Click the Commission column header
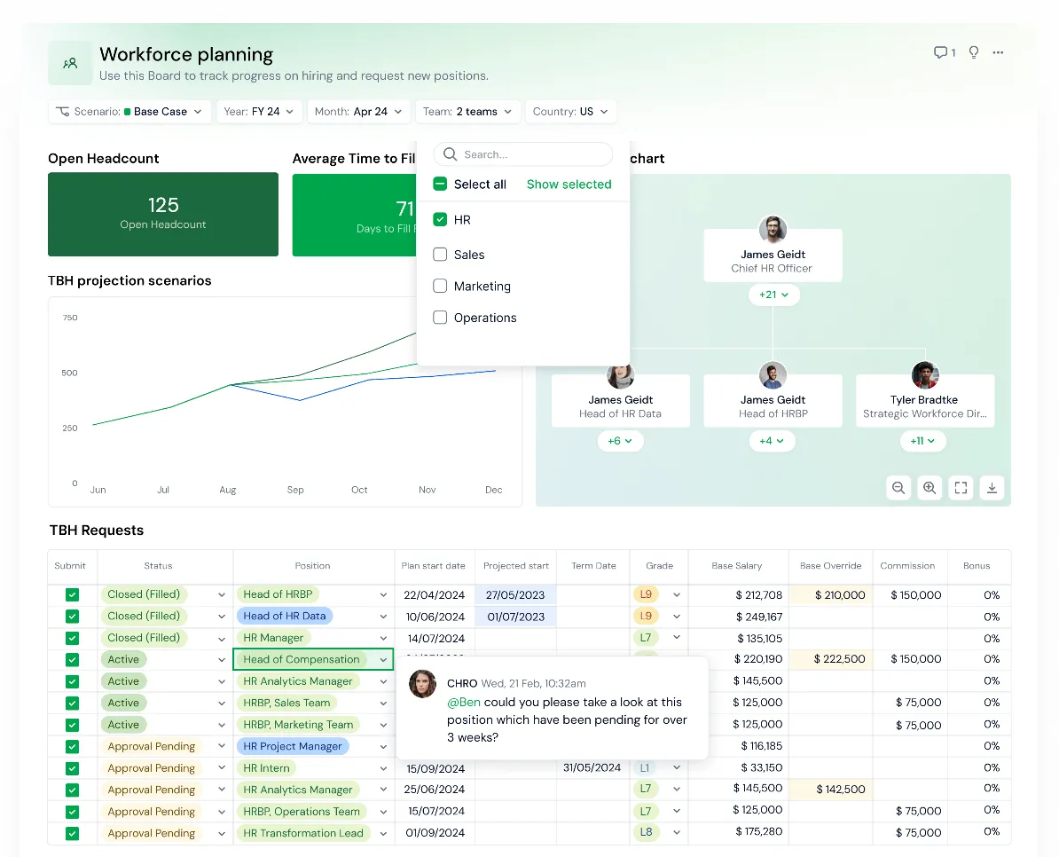 coord(907,566)
